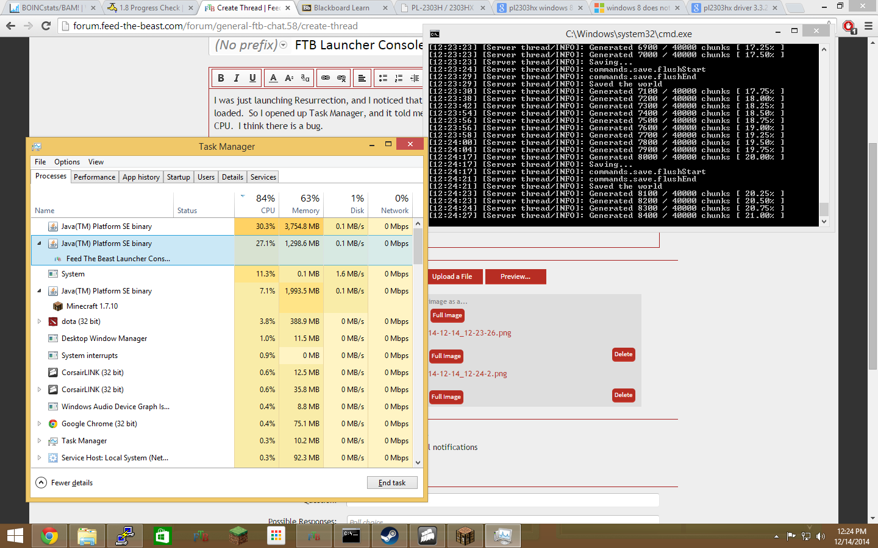Switch to the 1.8 Progress Check browser tab
Viewport: 878px width, 548px height.
(150, 8)
